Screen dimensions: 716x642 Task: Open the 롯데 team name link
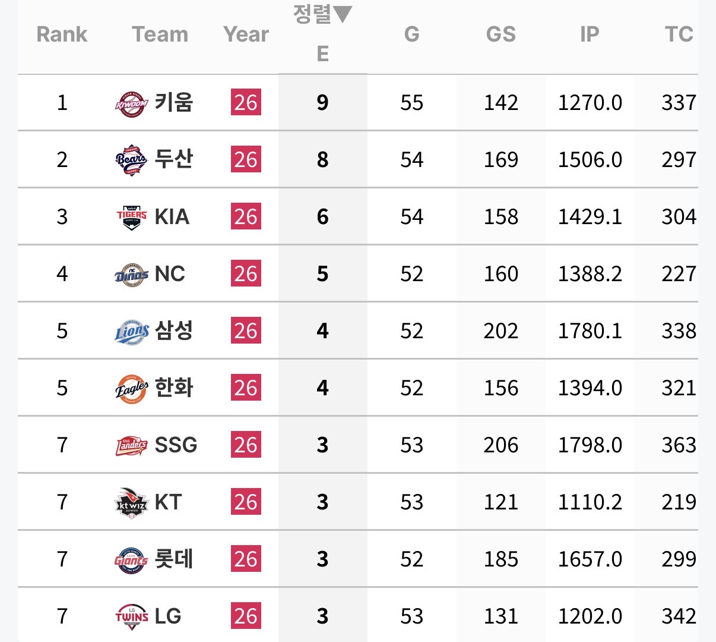[174, 559]
